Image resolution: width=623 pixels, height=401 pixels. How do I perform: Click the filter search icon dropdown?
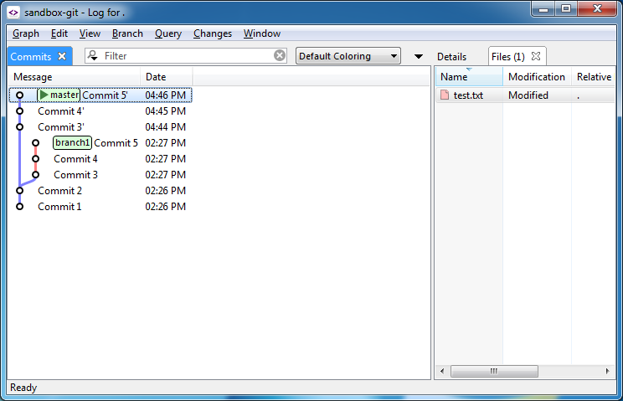93,56
